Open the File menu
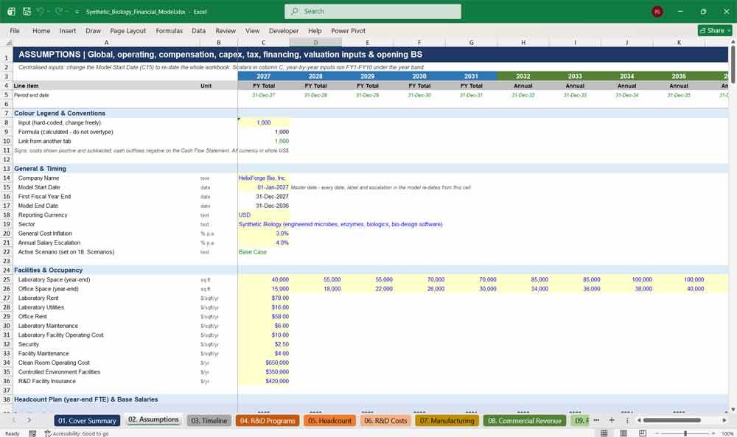Image resolution: width=737 pixels, height=437 pixels. 15,30
